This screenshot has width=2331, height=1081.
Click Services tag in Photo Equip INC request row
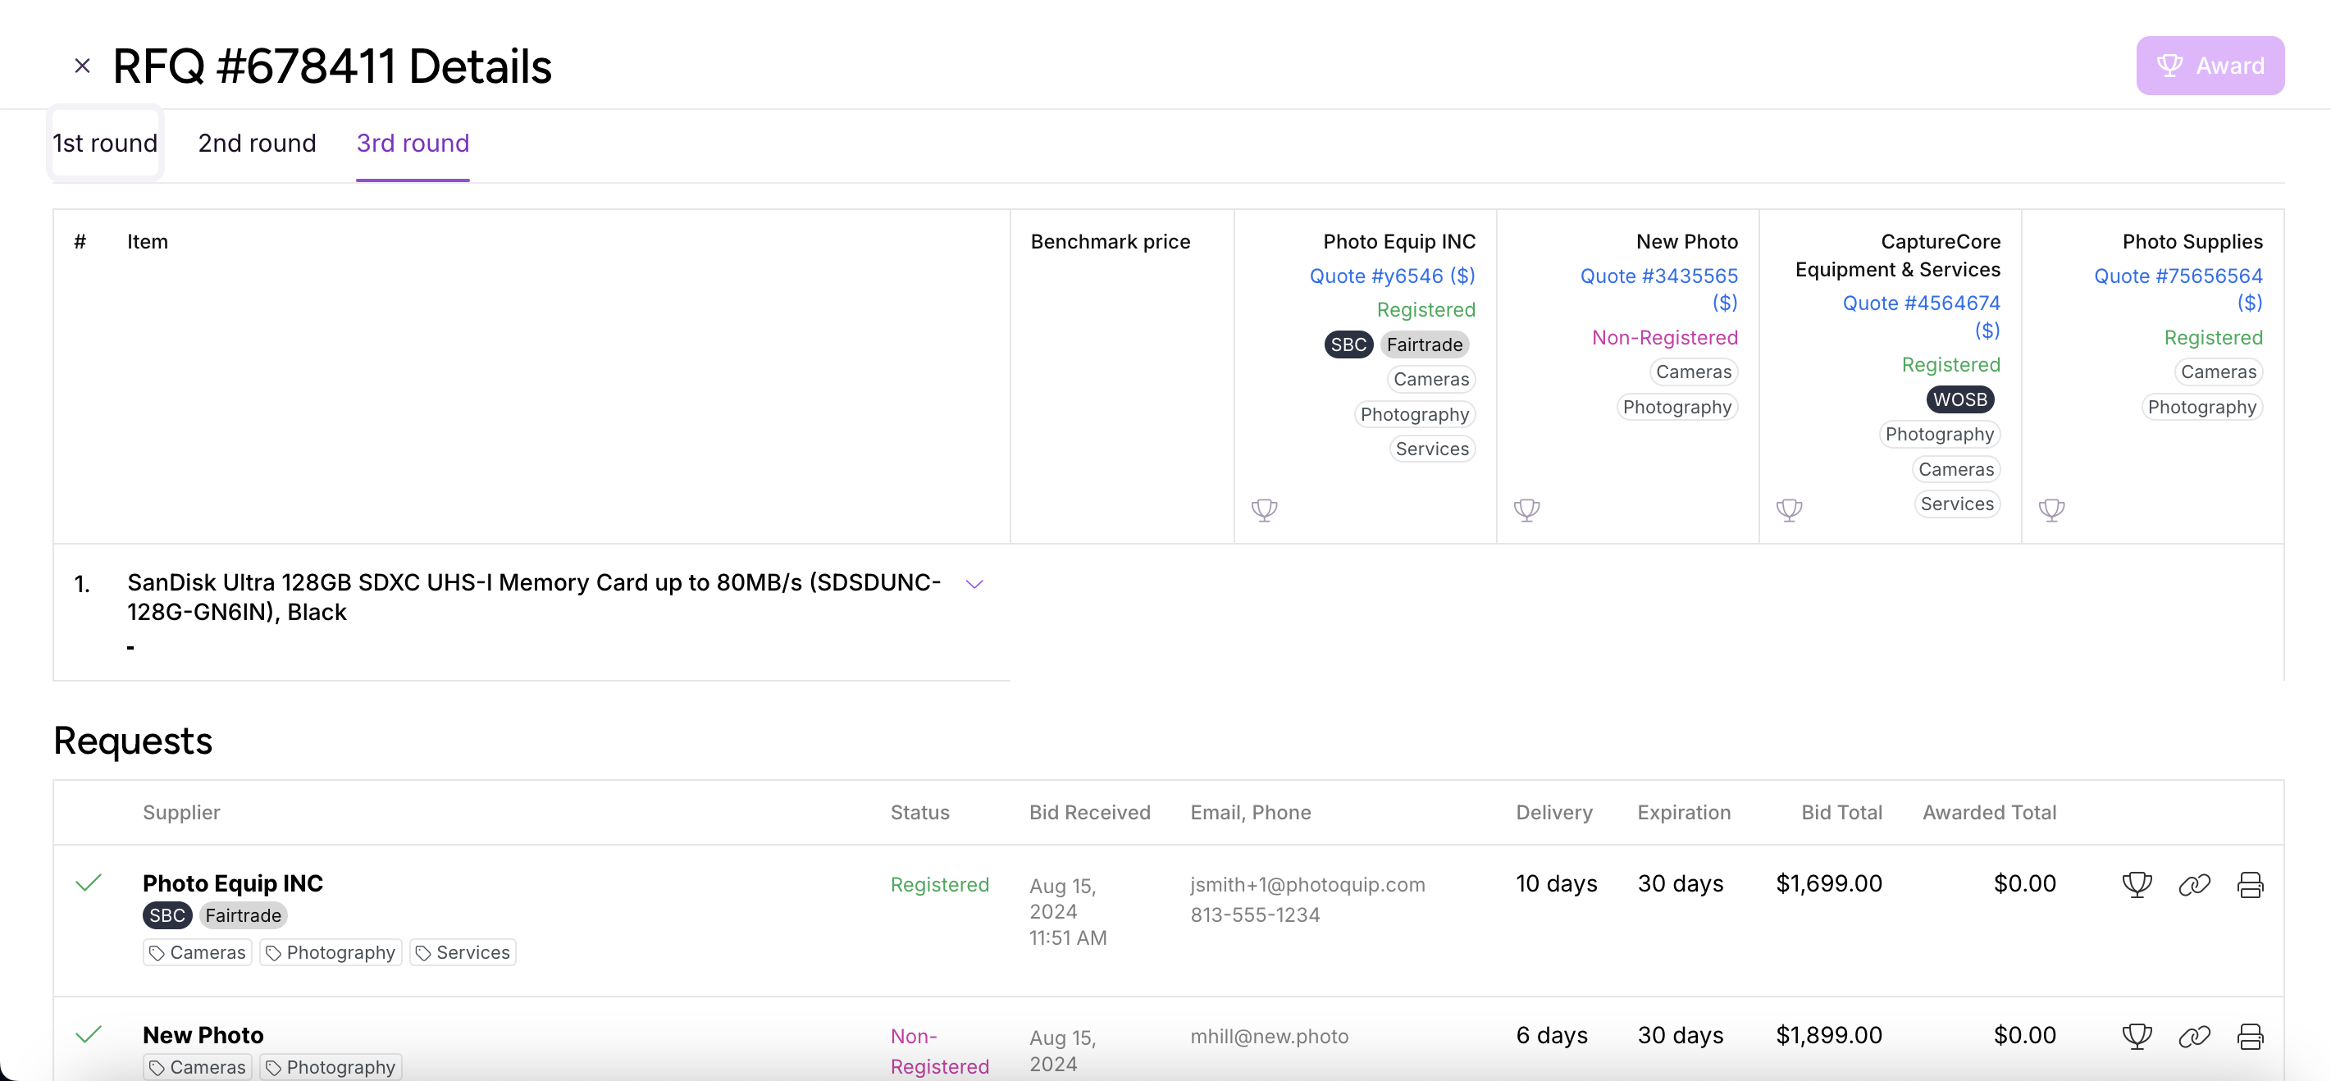463,952
